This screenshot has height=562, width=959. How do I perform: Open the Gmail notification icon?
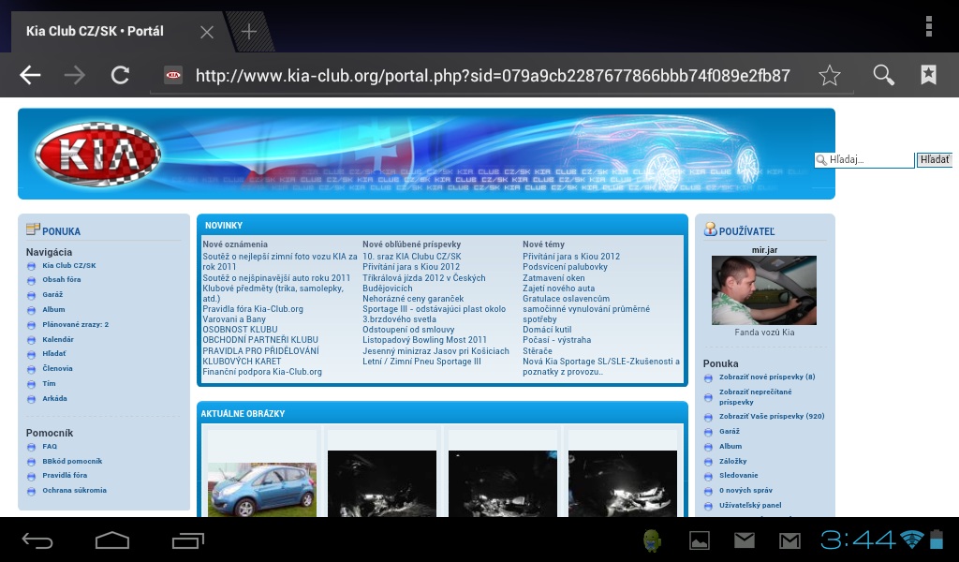pos(789,540)
